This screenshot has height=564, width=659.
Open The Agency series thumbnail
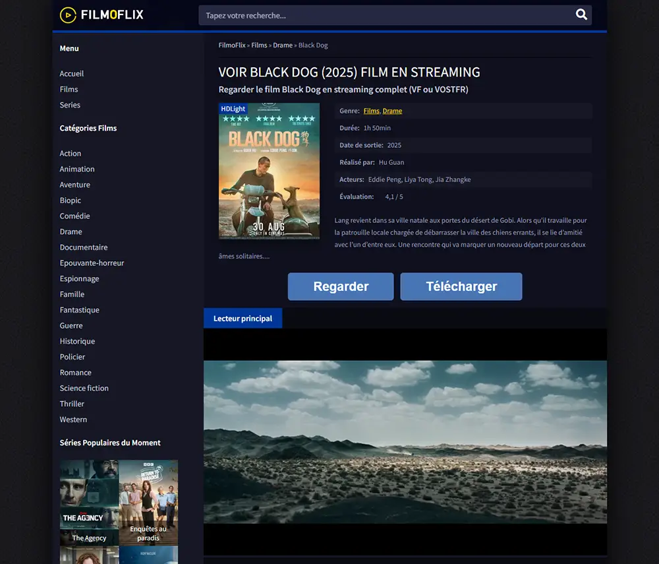click(89, 503)
